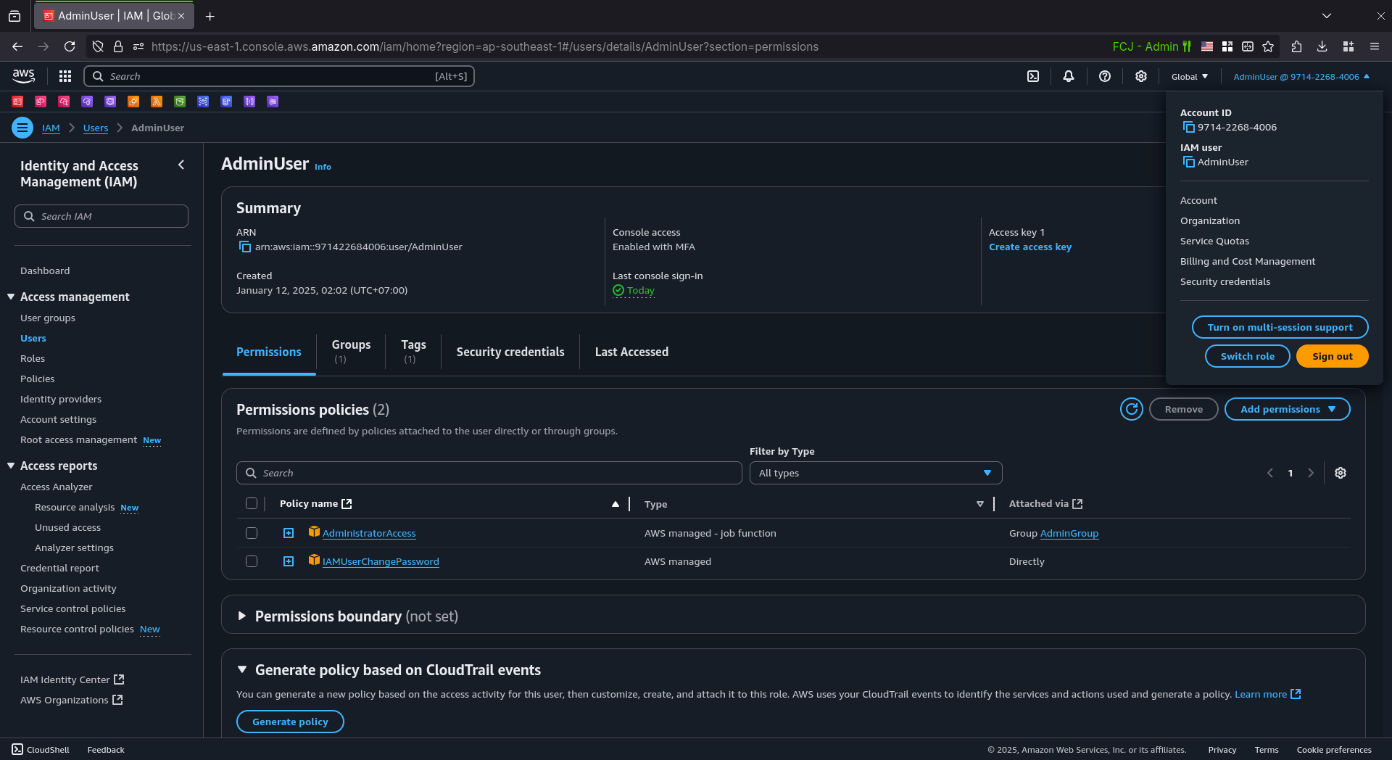Click the Sign out button
The image size is (1392, 760).
(1332, 356)
